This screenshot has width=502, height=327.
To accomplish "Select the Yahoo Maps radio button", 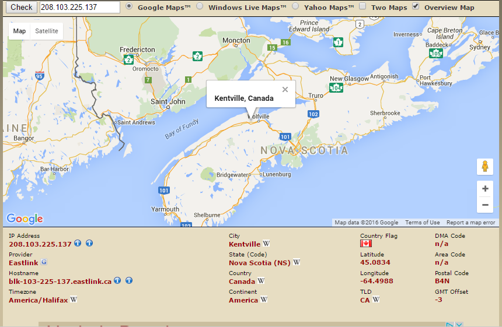I will 295,6.
